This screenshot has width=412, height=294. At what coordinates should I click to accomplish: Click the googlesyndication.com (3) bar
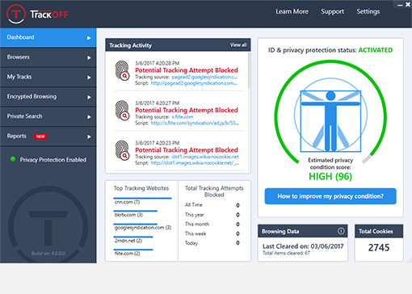[136, 224]
